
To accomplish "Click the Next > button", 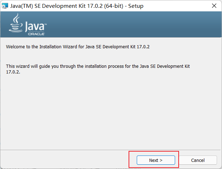I will click(156, 160).
